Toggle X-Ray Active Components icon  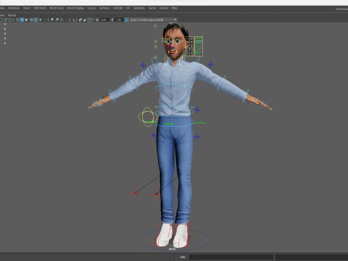coord(85,20)
